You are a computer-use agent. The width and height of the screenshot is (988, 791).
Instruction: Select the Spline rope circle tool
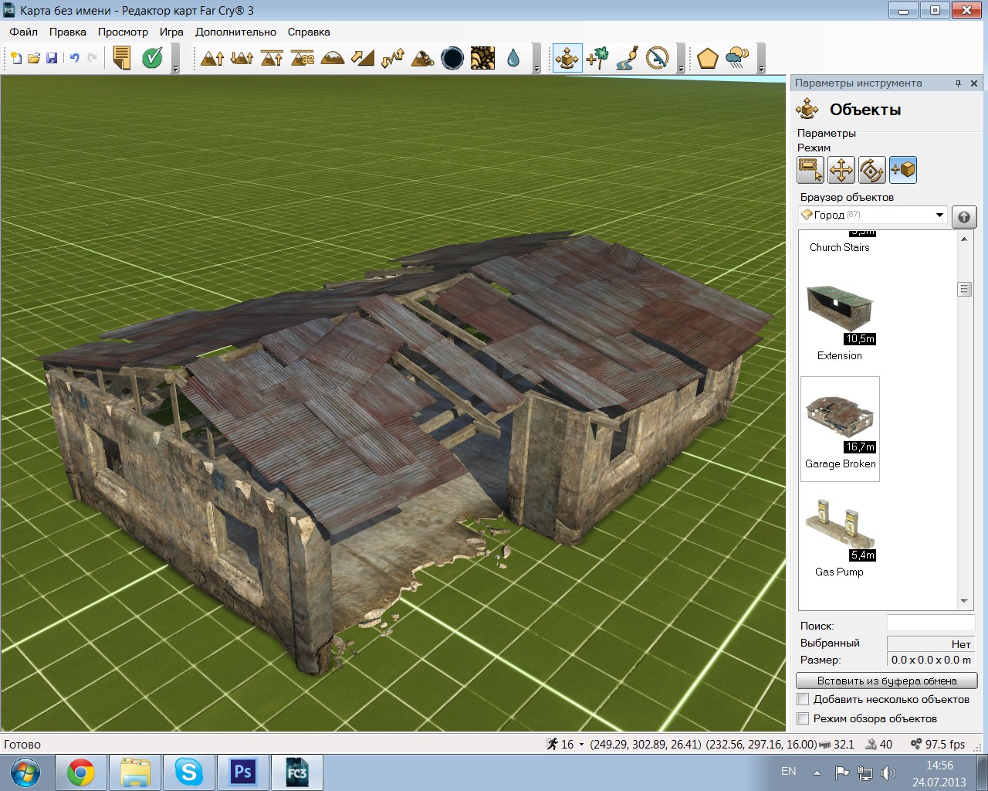point(658,58)
